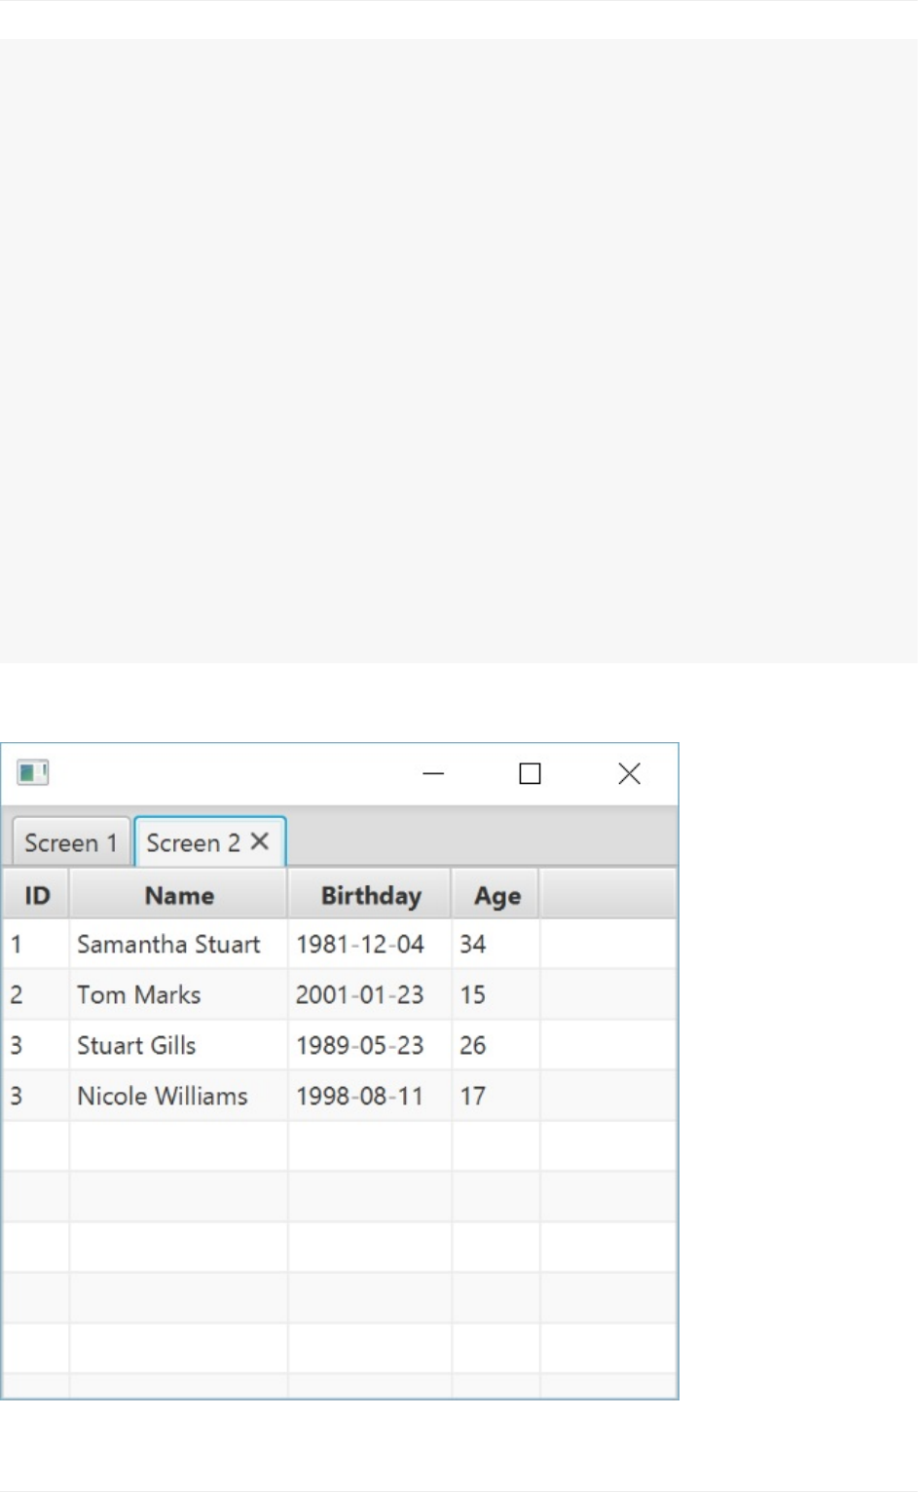This screenshot has height=1492, width=918.
Task: Sort table by Name column header
Action: pos(179,895)
